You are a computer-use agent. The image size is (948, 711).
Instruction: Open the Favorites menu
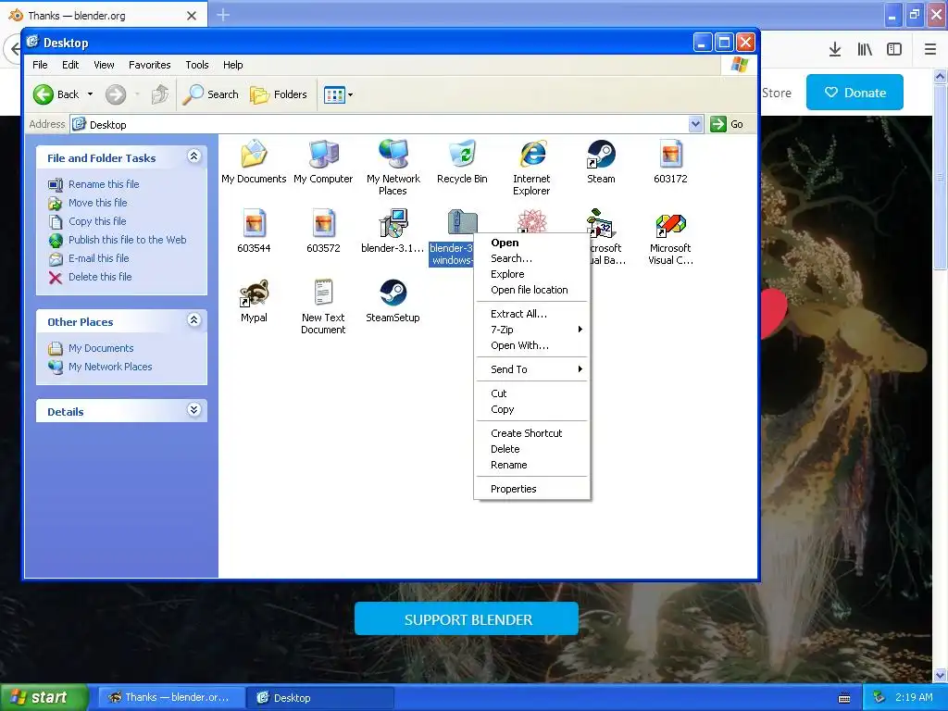point(149,65)
